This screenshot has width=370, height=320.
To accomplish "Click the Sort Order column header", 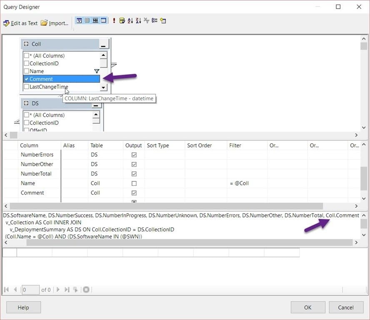I will [206, 145].
